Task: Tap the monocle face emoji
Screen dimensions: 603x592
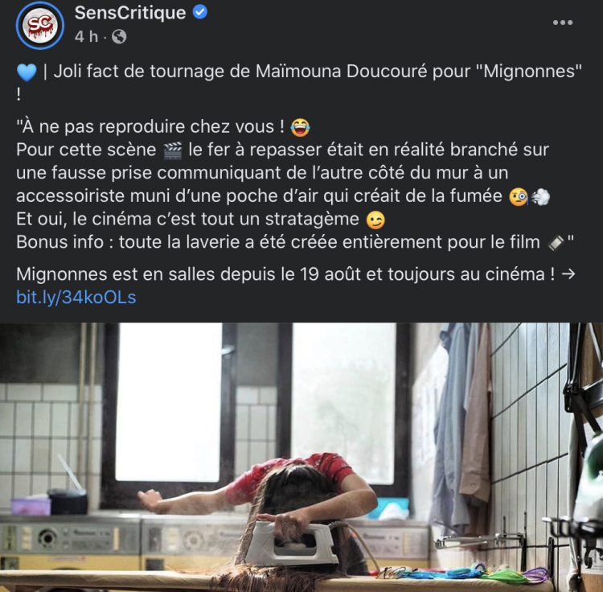Action: pos(518,197)
